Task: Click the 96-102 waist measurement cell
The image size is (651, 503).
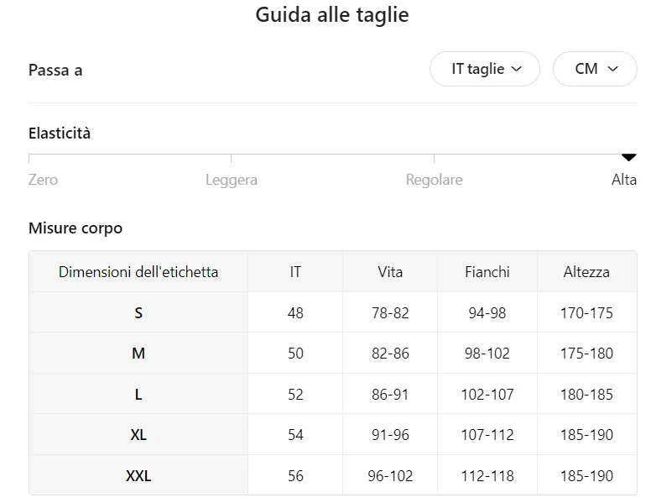Action: click(x=390, y=476)
